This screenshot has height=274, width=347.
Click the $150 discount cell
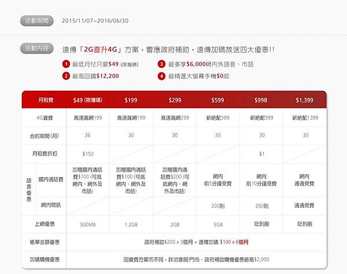(88, 154)
